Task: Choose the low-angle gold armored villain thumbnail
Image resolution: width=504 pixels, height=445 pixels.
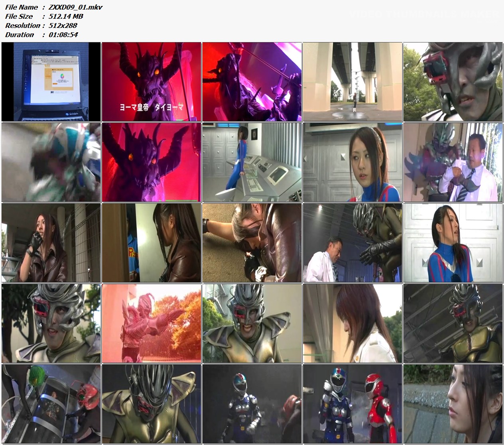Action: 152,404
